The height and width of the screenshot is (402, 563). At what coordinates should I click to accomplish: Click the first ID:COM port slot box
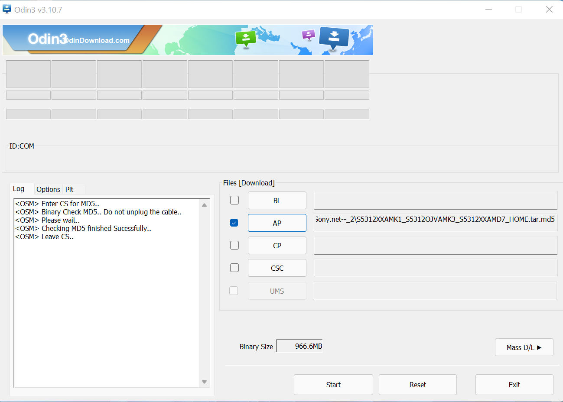pos(29,74)
